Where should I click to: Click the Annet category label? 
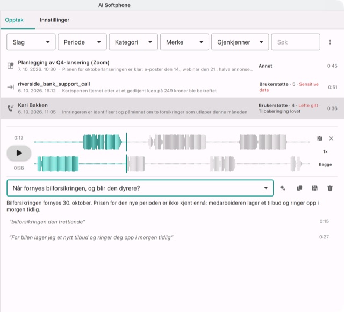(265, 66)
